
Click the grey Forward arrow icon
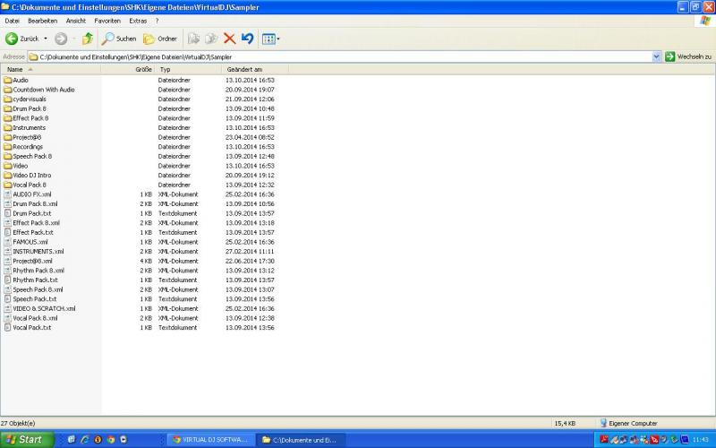[x=61, y=39]
